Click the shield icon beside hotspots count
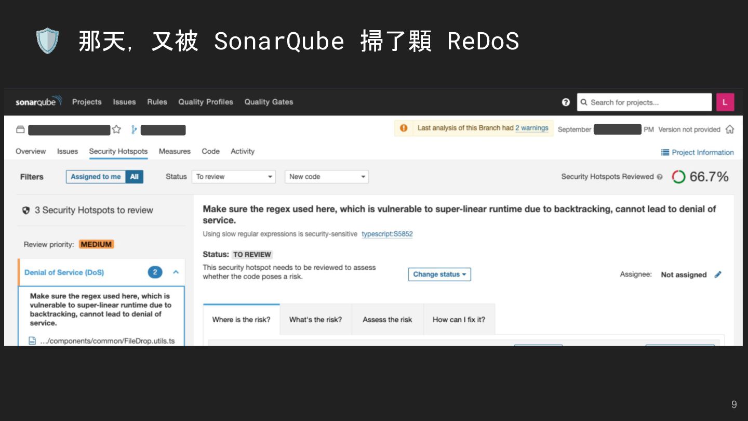The height and width of the screenshot is (421, 748). click(26, 210)
